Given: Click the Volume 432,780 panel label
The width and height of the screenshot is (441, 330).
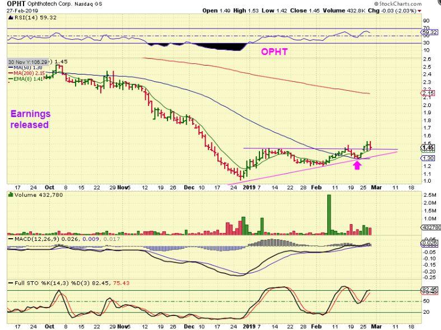Looking at the screenshot, I should click(39, 195).
